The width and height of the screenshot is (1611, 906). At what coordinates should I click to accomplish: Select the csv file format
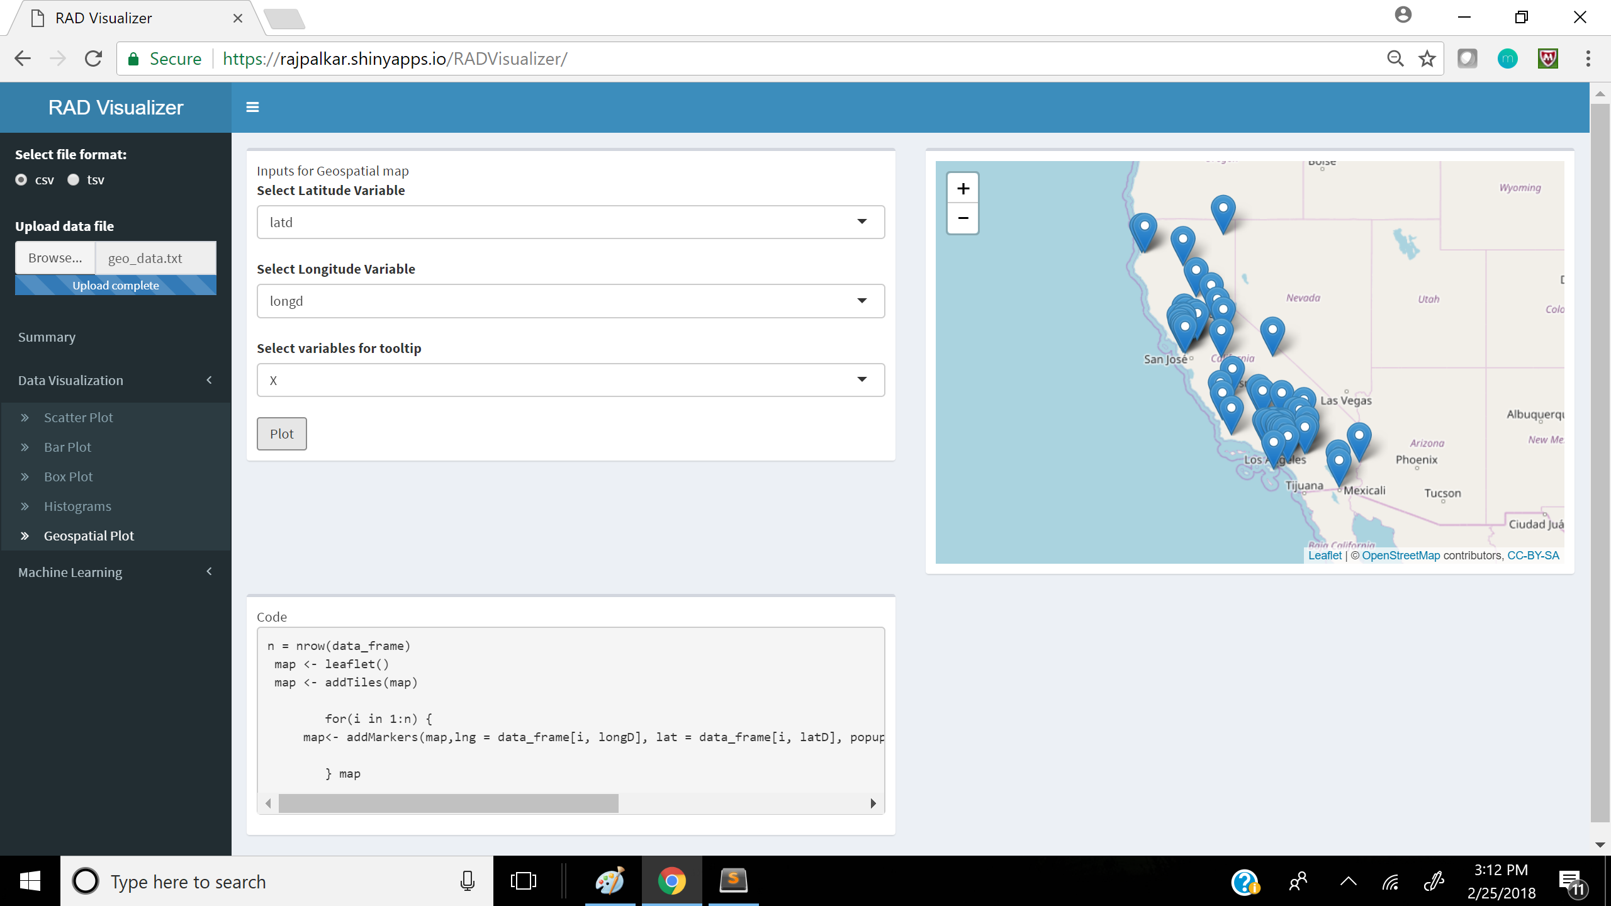coord(21,180)
